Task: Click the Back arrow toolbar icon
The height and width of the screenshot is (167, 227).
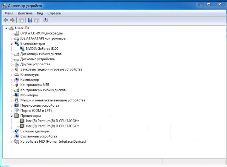Action: click(x=6, y=20)
